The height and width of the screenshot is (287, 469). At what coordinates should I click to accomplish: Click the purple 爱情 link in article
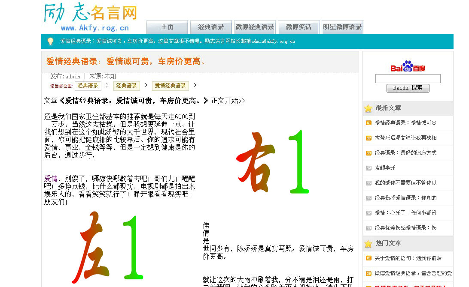pos(51,179)
